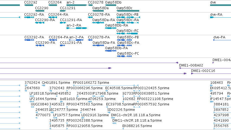Select the CG3292 gene feature

tap(29, 5)
